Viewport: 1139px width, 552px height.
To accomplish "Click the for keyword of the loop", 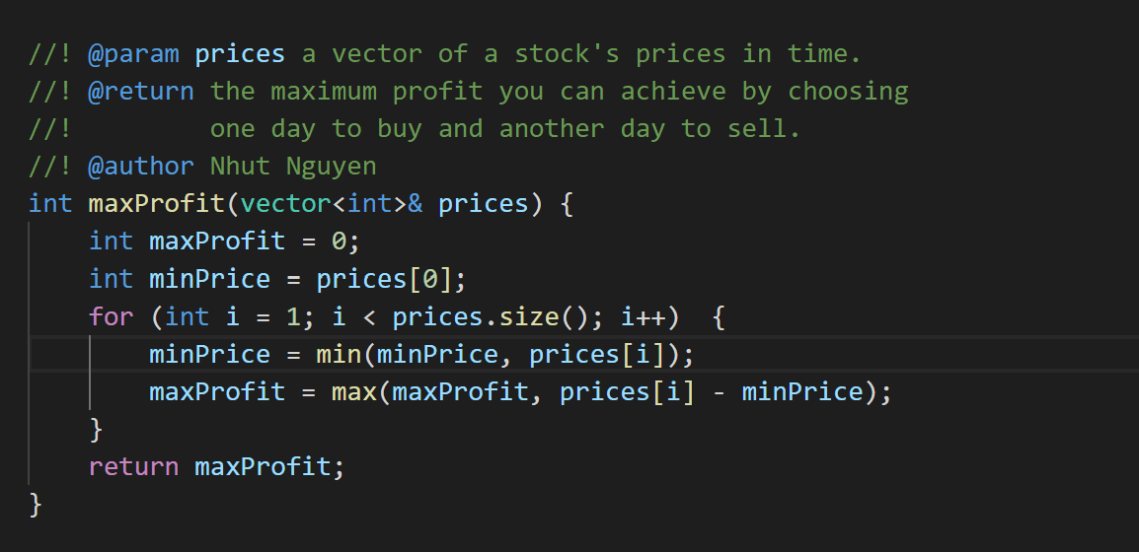I will pos(111,316).
